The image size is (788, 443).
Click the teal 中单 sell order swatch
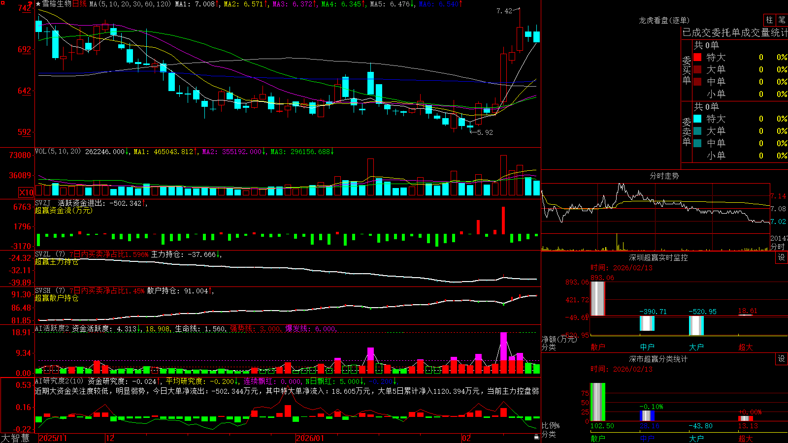pos(697,143)
